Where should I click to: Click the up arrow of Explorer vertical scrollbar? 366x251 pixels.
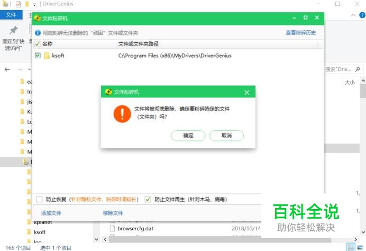(x=363, y=81)
